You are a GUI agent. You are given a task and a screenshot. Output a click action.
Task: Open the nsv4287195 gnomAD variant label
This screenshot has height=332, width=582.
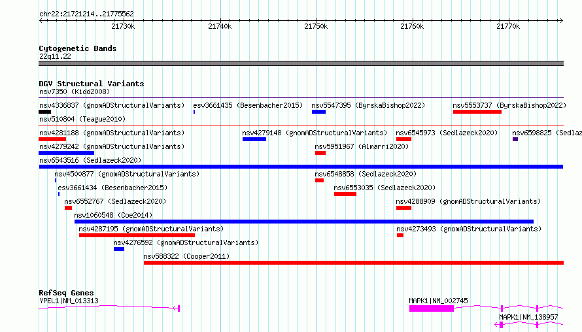tap(152, 229)
